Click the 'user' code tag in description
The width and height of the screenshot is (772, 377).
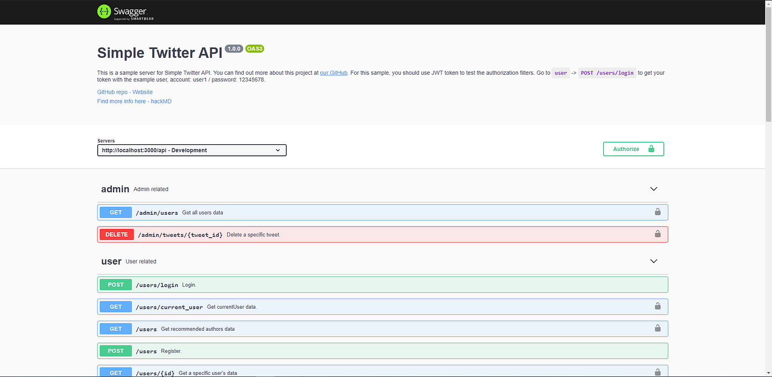[561, 73]
